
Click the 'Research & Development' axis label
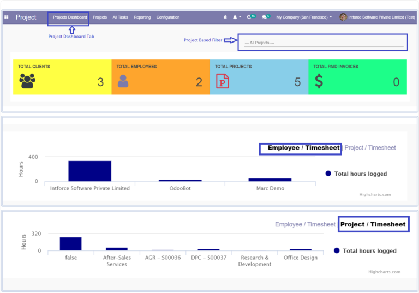[255, 261]
